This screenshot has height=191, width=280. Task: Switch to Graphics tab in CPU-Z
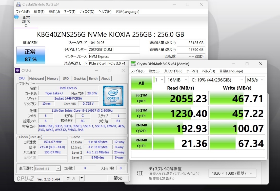[x=80, y=78]
